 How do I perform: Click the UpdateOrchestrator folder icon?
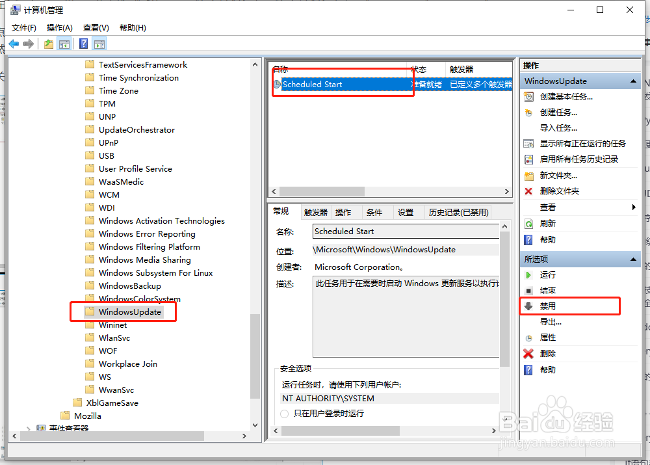[90, 129]
